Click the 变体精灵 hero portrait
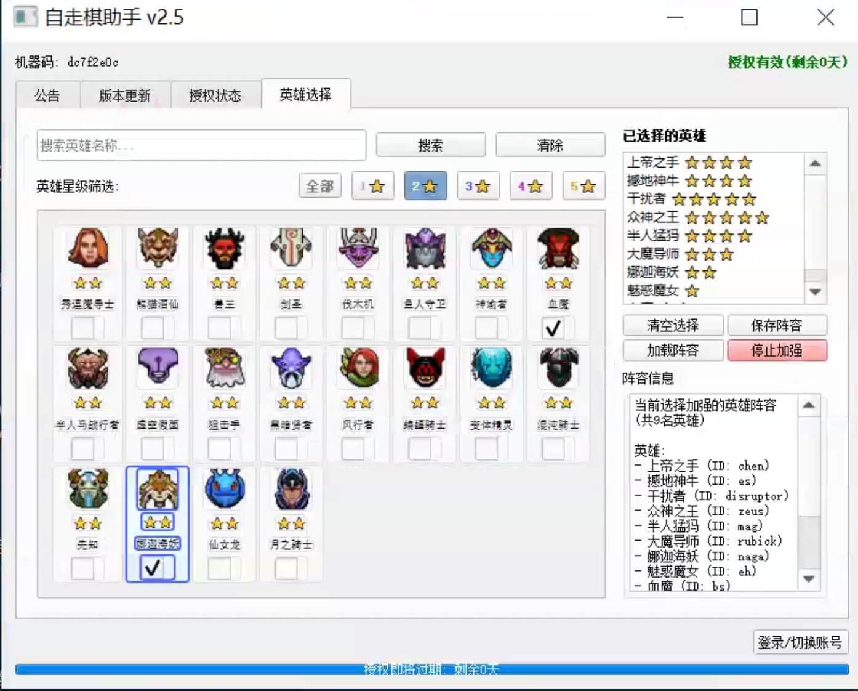The width and height of the screenshot is (858, 691). pos(491,368)
